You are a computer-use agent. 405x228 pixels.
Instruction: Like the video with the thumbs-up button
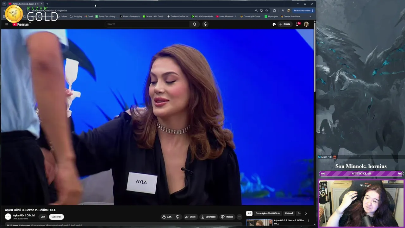click(x=167, y=217)
